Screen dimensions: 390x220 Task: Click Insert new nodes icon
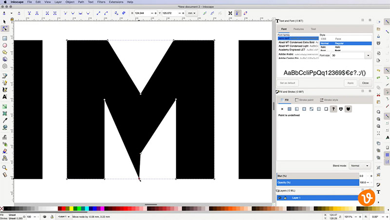pos(4,13)
